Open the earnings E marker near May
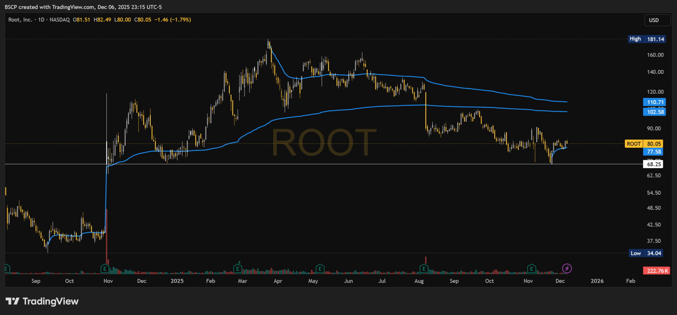 coord(320,269)
